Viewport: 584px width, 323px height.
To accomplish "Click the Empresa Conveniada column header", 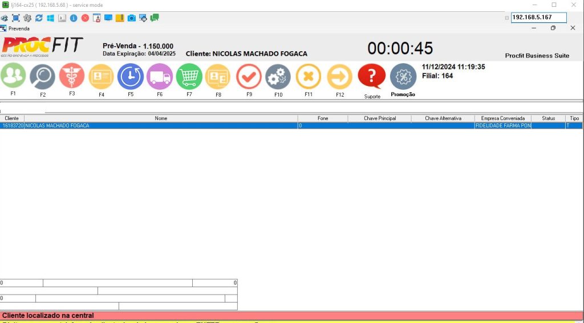I will (503, 118).
